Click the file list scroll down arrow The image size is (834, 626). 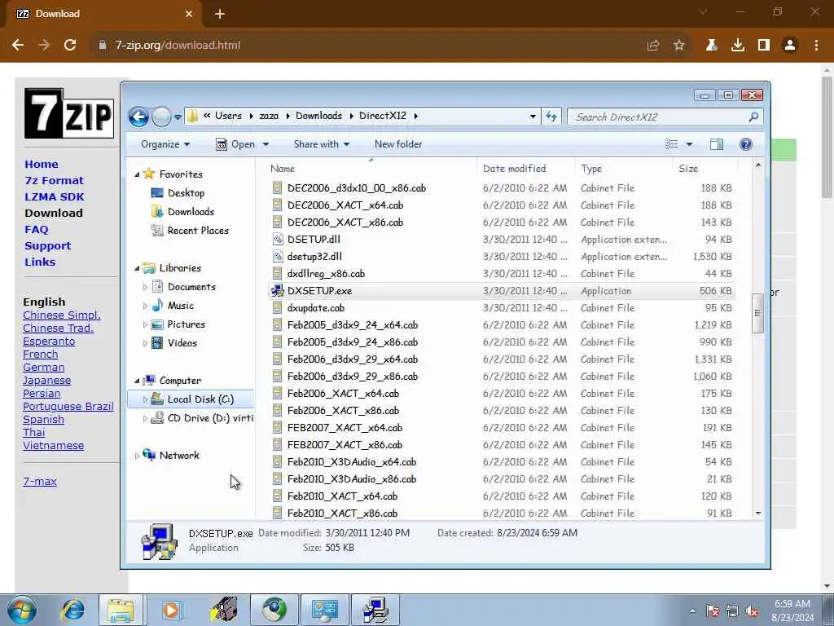coord(758,514)
